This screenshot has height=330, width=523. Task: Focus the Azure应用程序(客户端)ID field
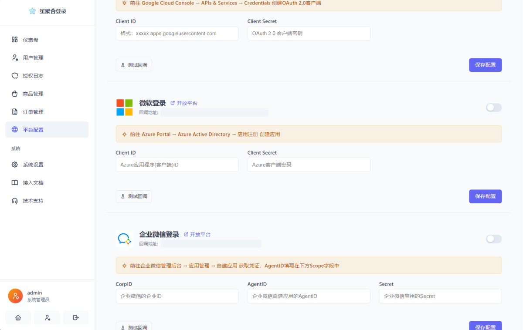177,165
